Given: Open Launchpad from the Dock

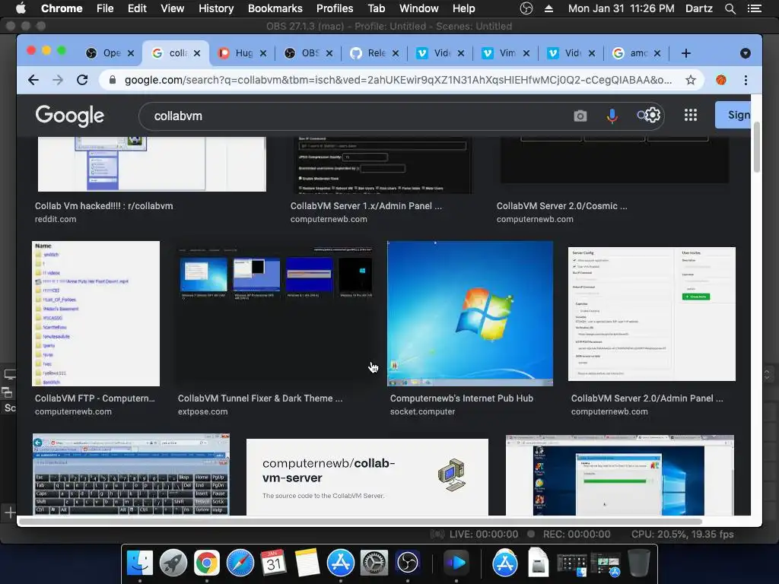Looking at the screenshot, I should [x=173, y=563].
